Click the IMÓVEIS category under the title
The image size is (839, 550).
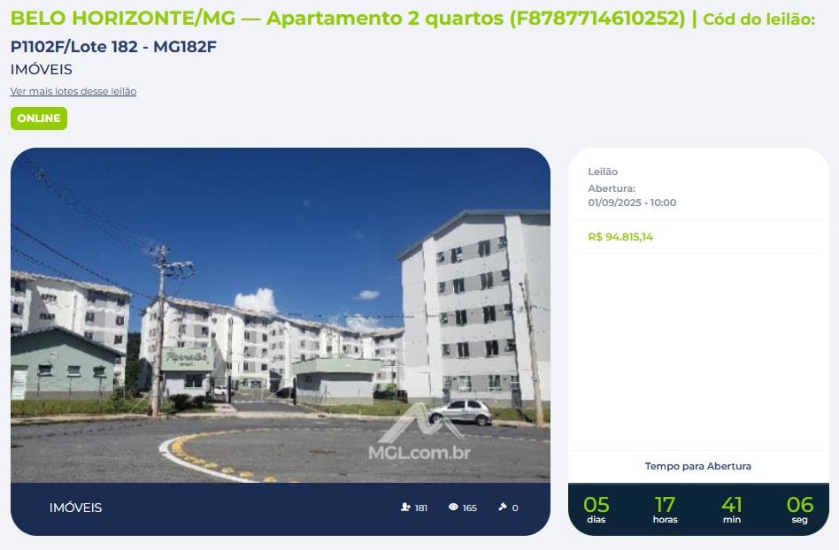coord(42,70)
